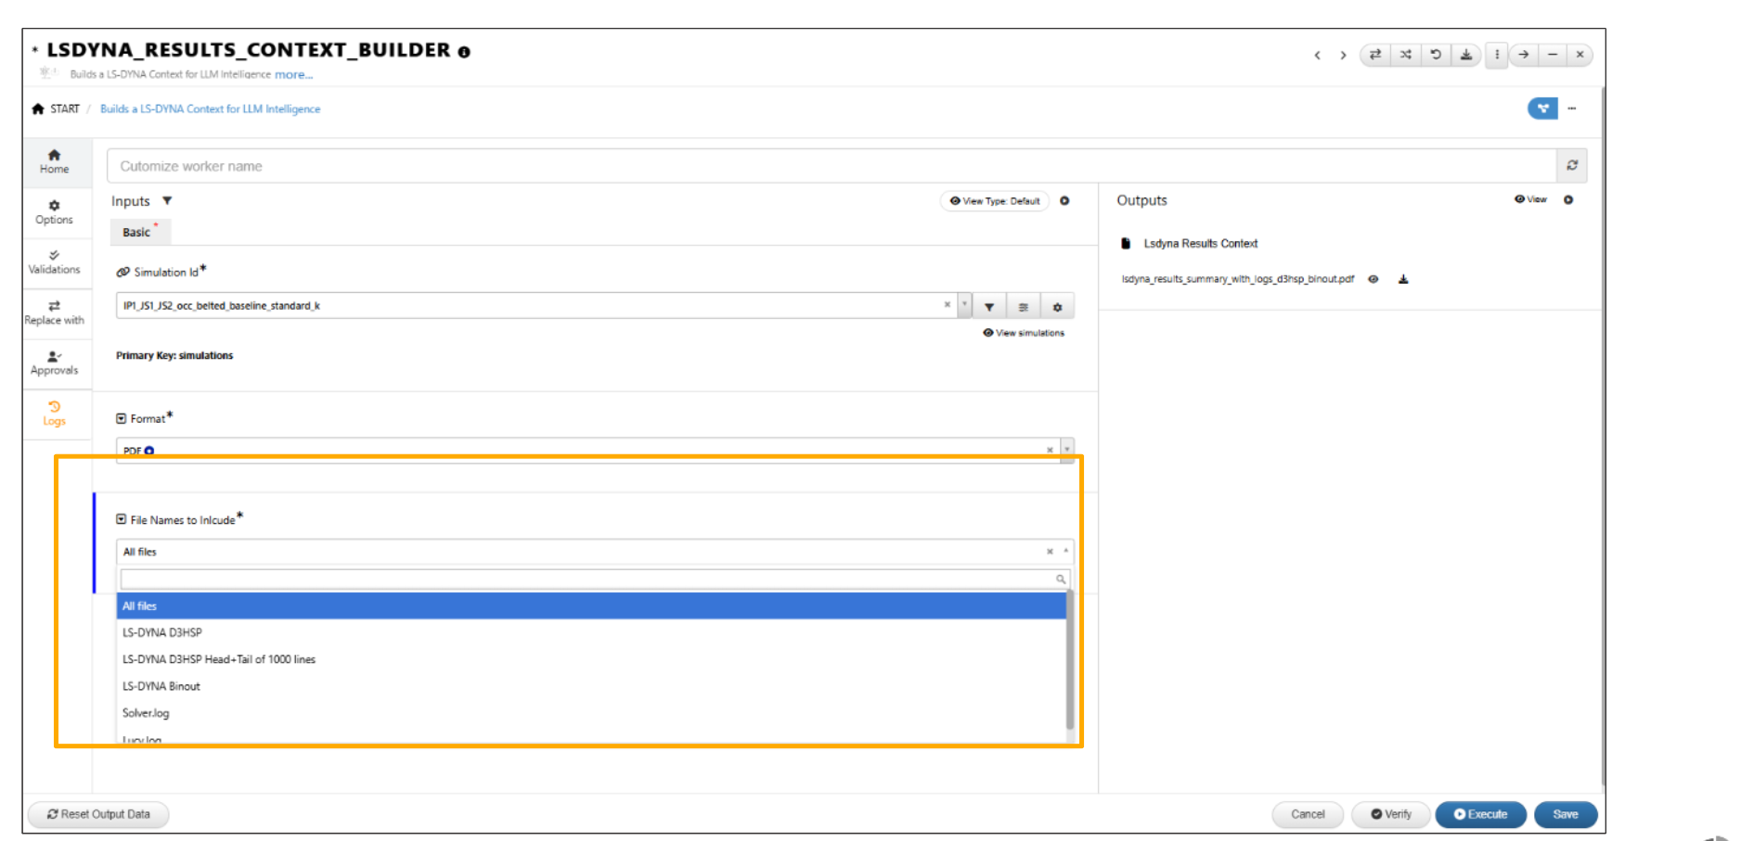Viewport: 1741px width, 841px height.
Task: Choose the Solver.log option in the list
Action: tap(146, 713)
